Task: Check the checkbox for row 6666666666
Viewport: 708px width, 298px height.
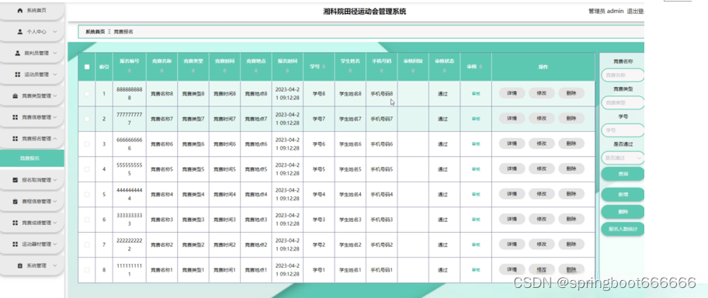Action: (x=87, y=144)
